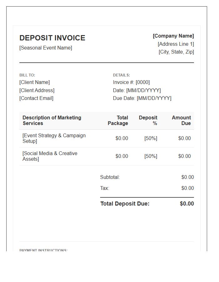Click the Invoice #: [0000] line
Screen dimensions: 219x282
click(131, 82)
